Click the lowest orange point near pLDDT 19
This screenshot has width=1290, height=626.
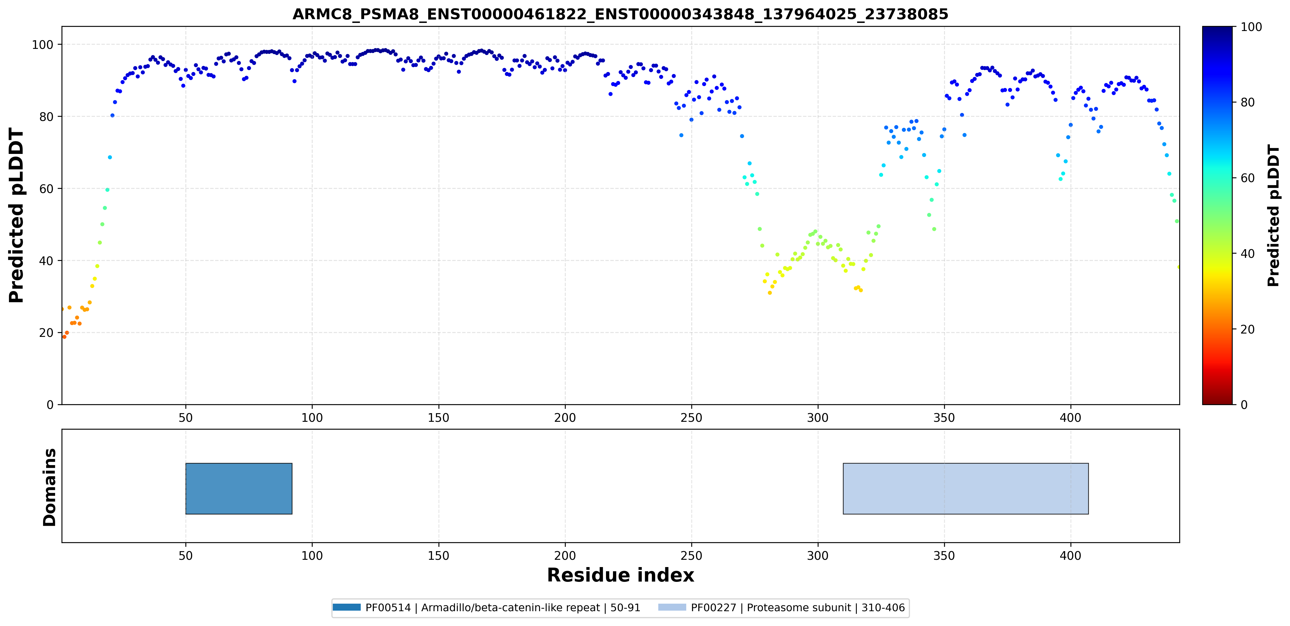(x=64, y=337)
